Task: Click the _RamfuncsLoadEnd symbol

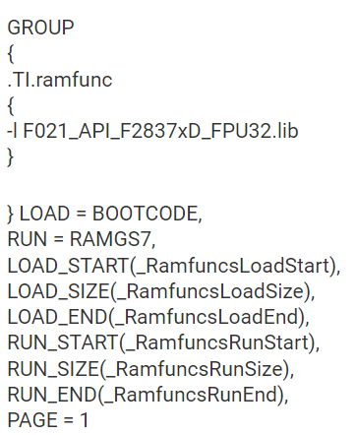Action: [207, 317]
